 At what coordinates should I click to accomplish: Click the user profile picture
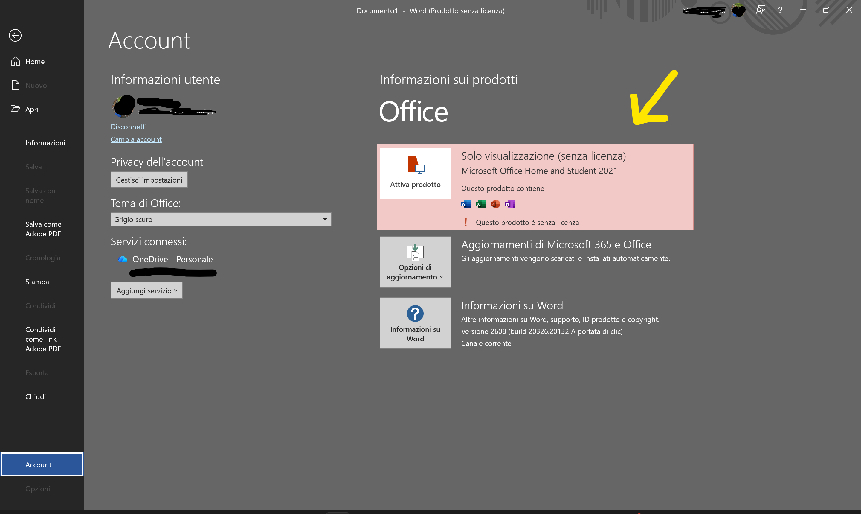pos(123,106)
